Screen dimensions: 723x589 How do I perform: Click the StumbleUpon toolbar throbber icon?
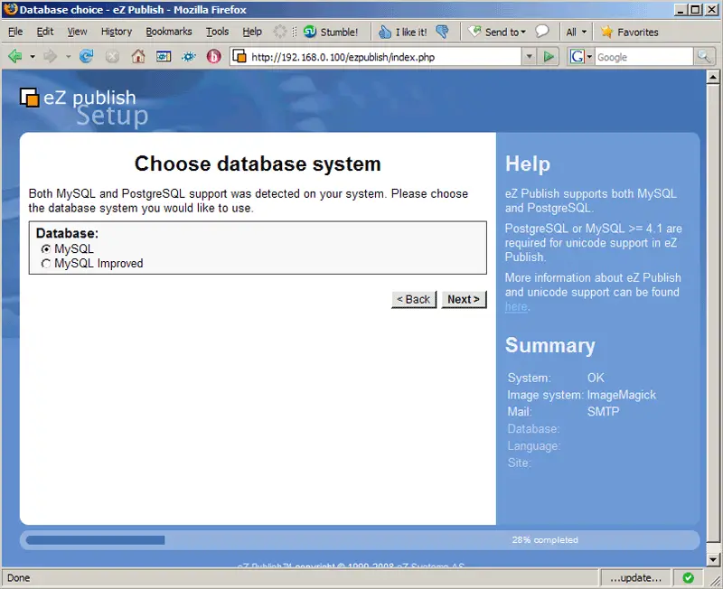tap(280, 32)
